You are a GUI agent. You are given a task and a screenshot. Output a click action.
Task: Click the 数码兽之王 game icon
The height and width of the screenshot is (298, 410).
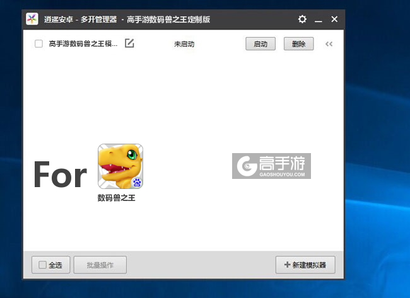pos(120,166)
